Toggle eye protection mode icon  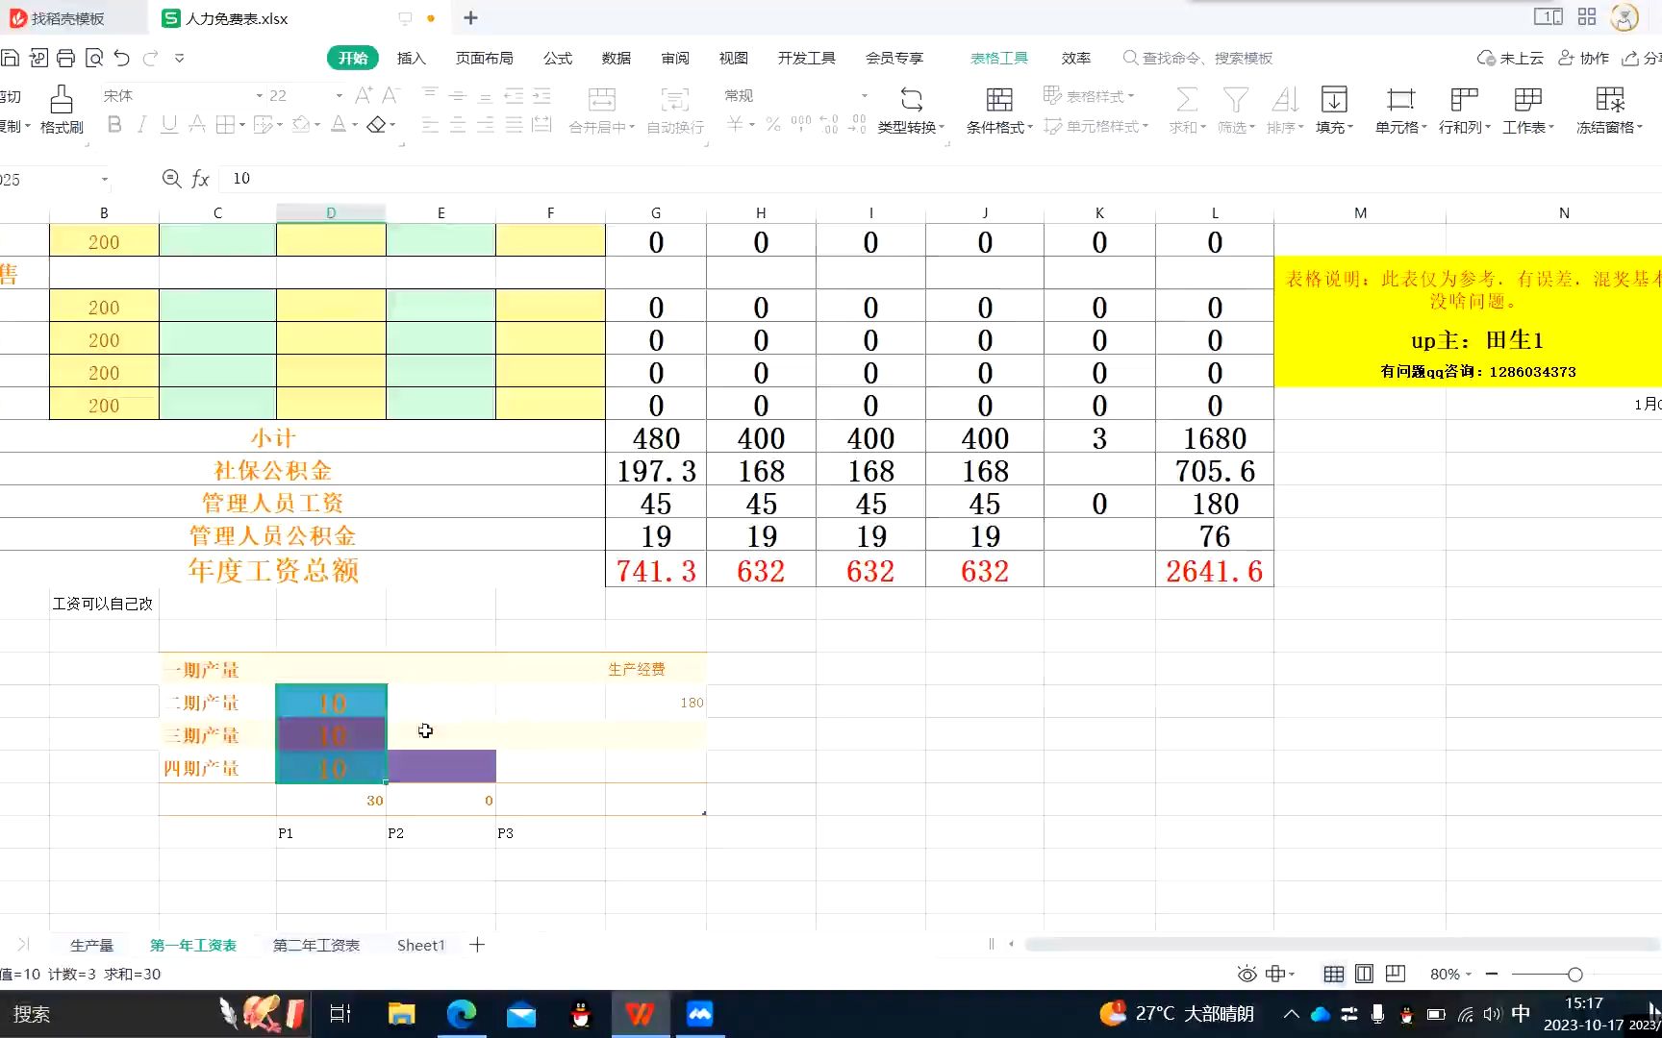(1246, 974)
